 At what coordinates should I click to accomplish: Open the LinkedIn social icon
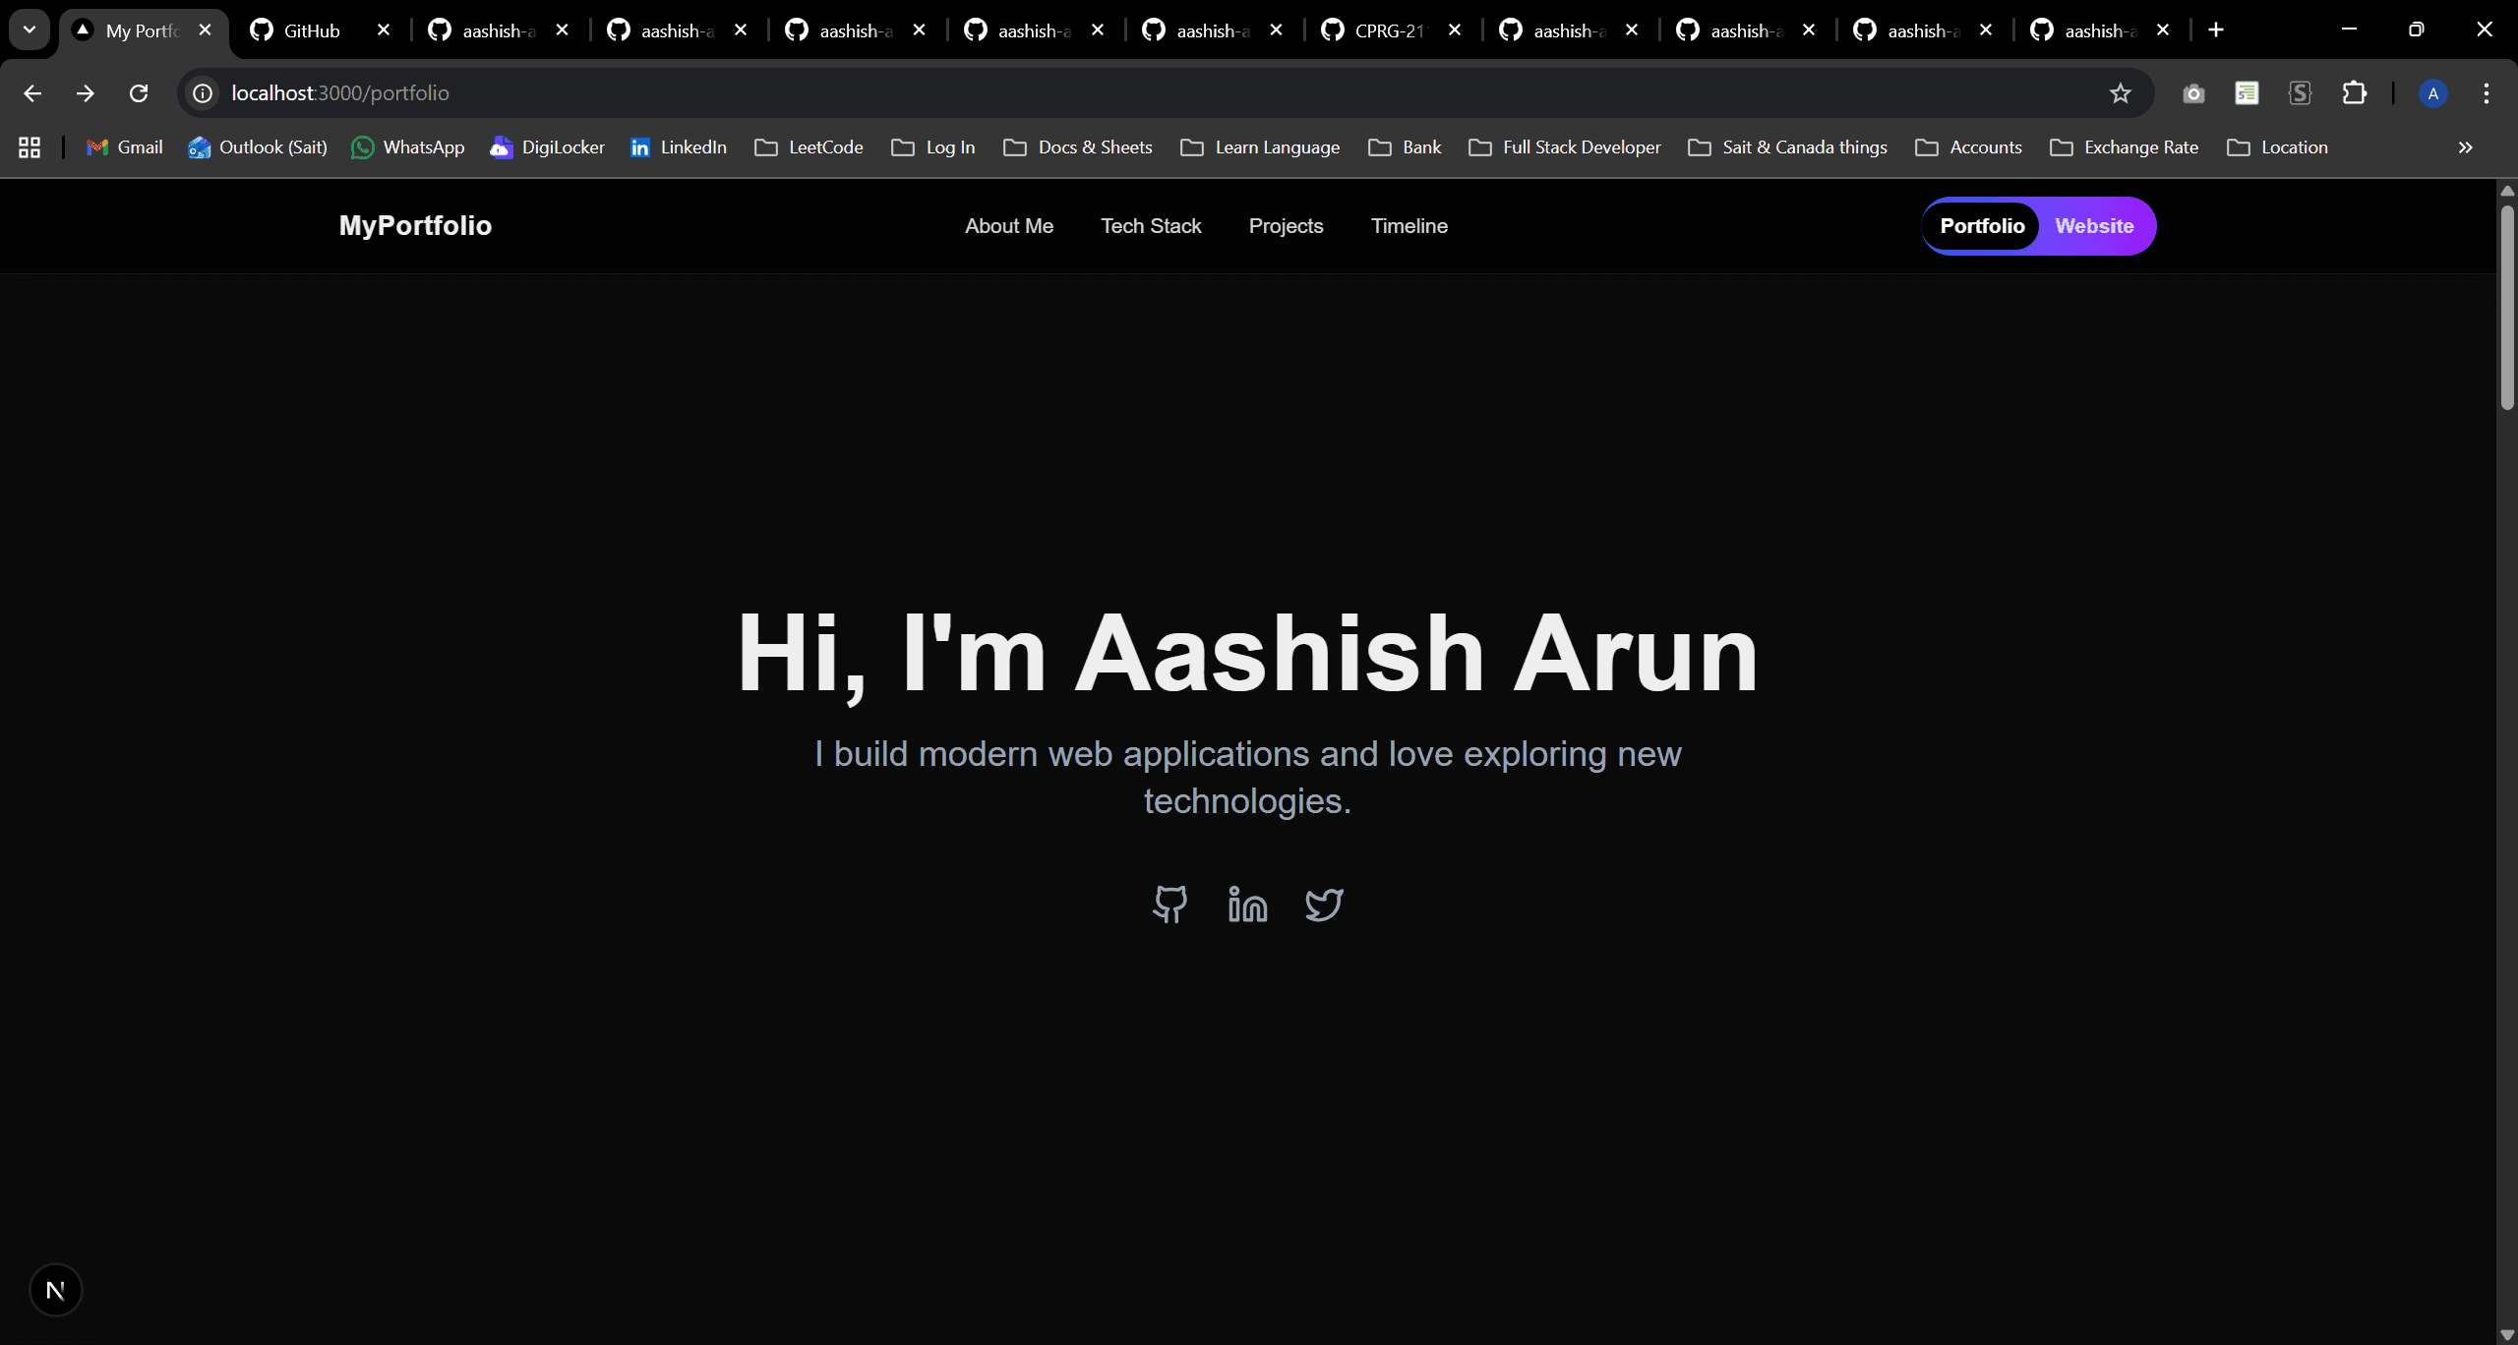[1247, 904]
